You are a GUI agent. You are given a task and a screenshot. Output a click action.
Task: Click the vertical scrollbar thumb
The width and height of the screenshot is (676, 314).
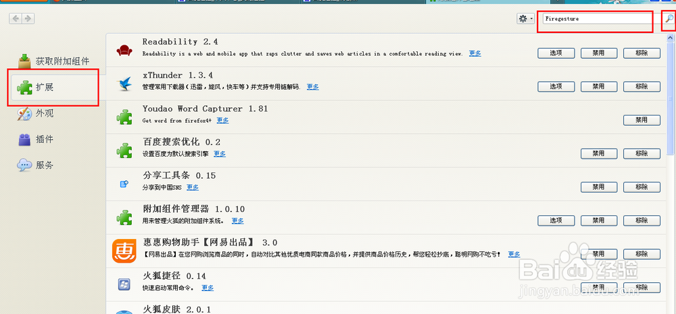pos(671,98)
